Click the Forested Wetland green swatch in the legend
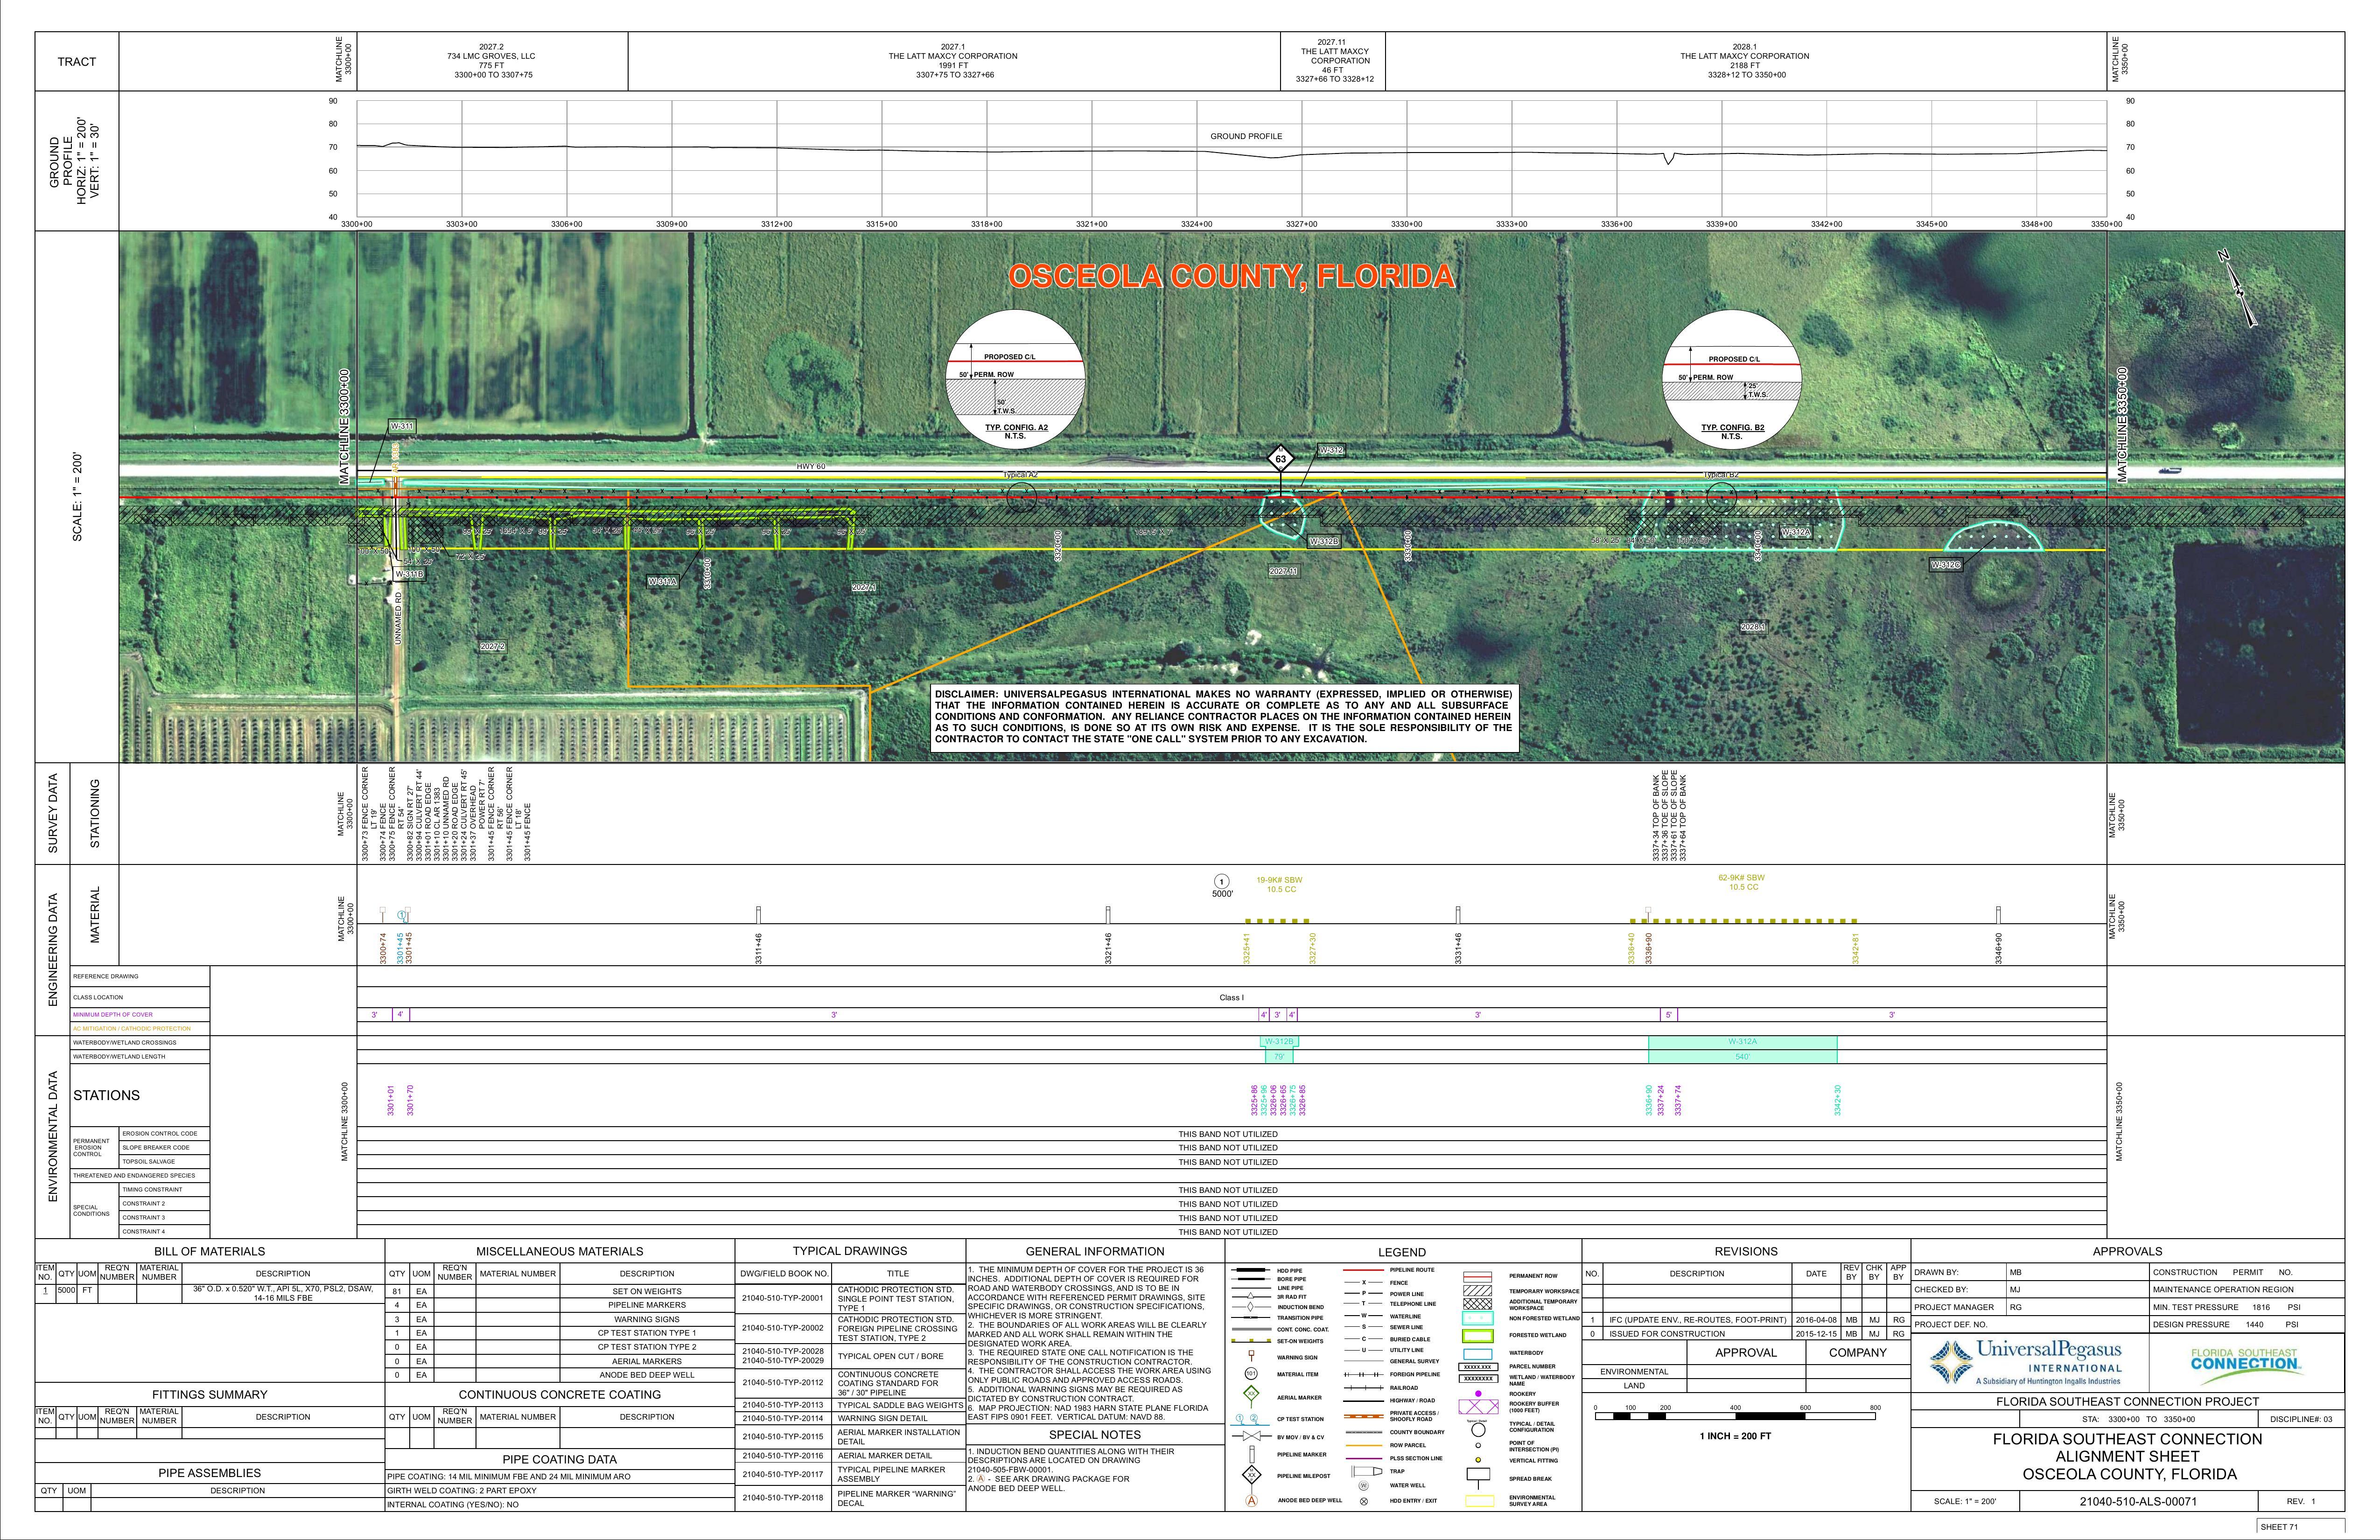The height and width of the screenshot is (1540, 2380). [1478, 1336]
